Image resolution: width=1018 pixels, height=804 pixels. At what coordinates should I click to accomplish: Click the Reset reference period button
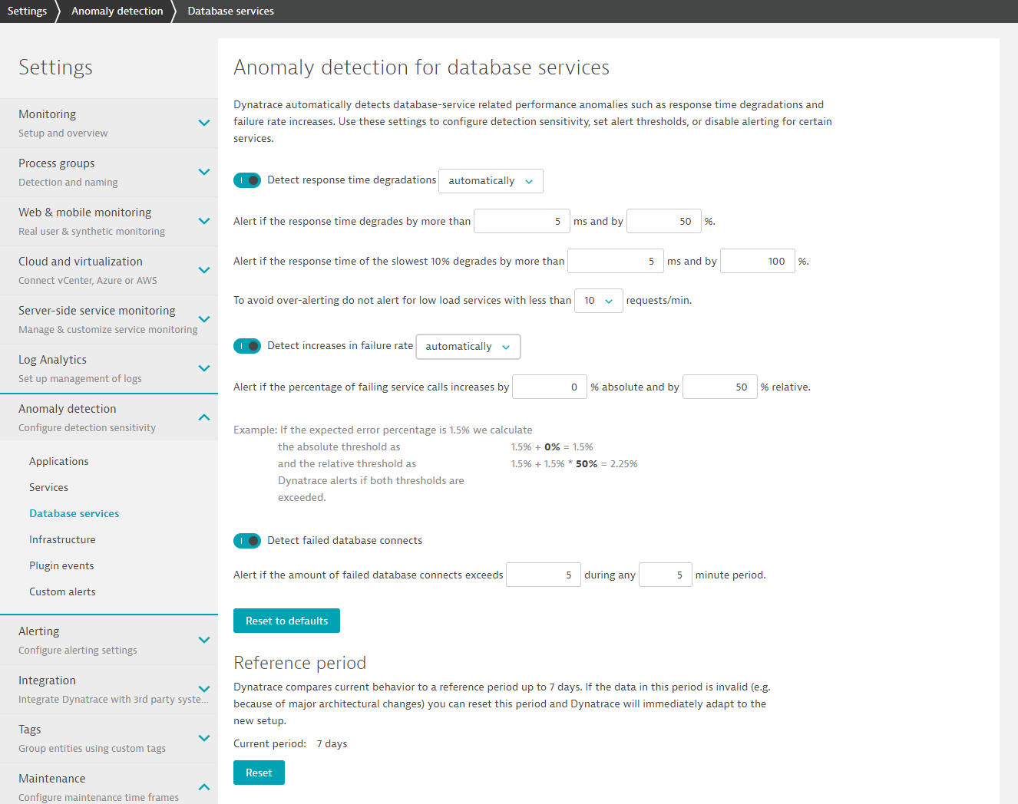coord(259,773)
